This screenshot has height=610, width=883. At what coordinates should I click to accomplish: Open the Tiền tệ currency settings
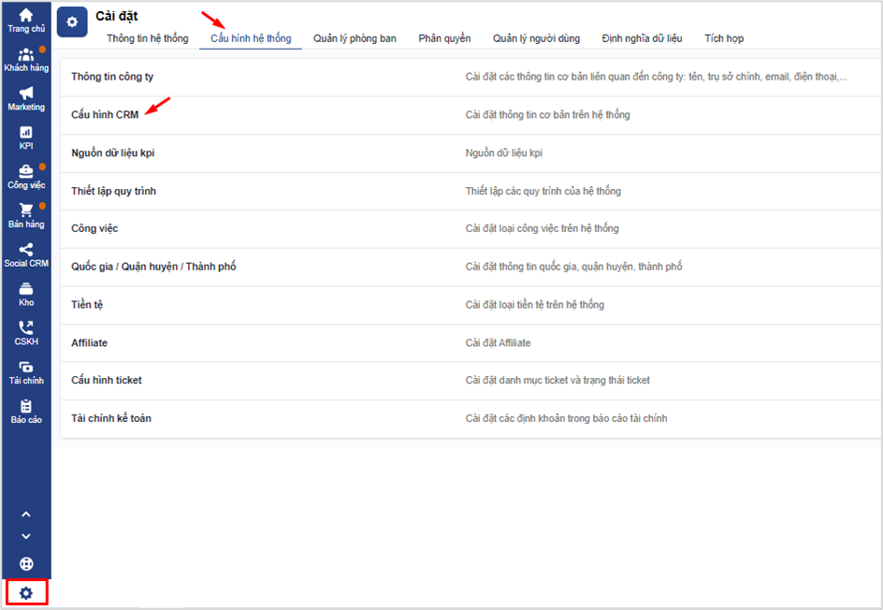(470, 305)
